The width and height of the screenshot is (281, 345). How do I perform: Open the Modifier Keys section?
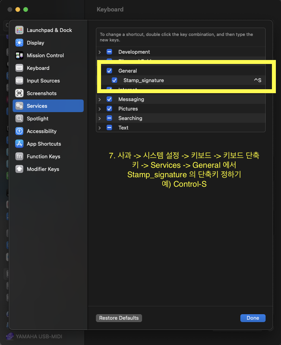click(43, 169)
